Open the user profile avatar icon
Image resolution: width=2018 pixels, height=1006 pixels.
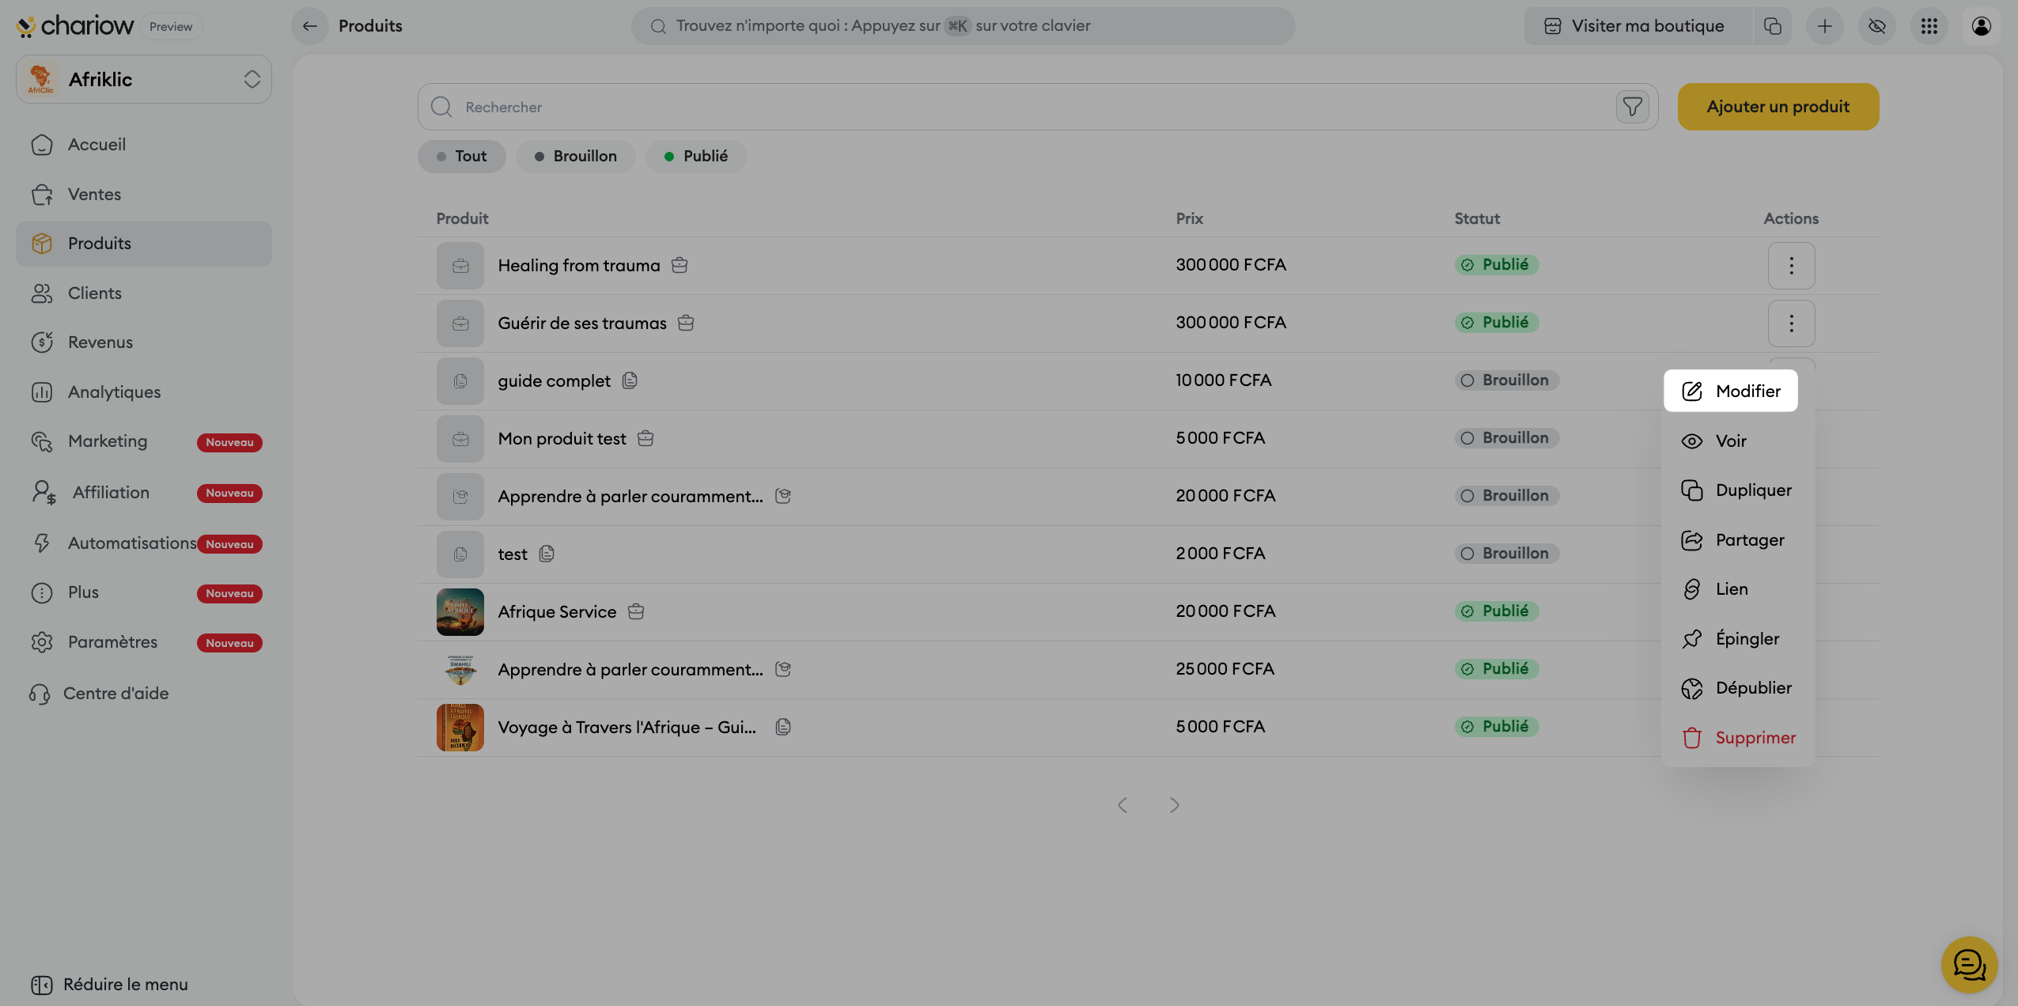click(x=1981, y=26)
